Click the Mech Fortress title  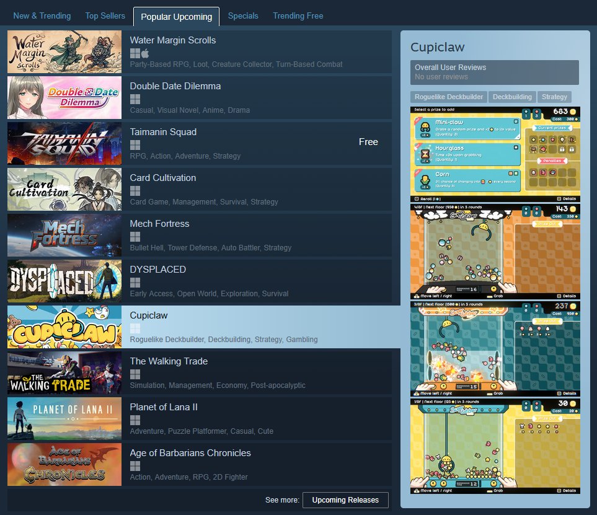[159, 224]
